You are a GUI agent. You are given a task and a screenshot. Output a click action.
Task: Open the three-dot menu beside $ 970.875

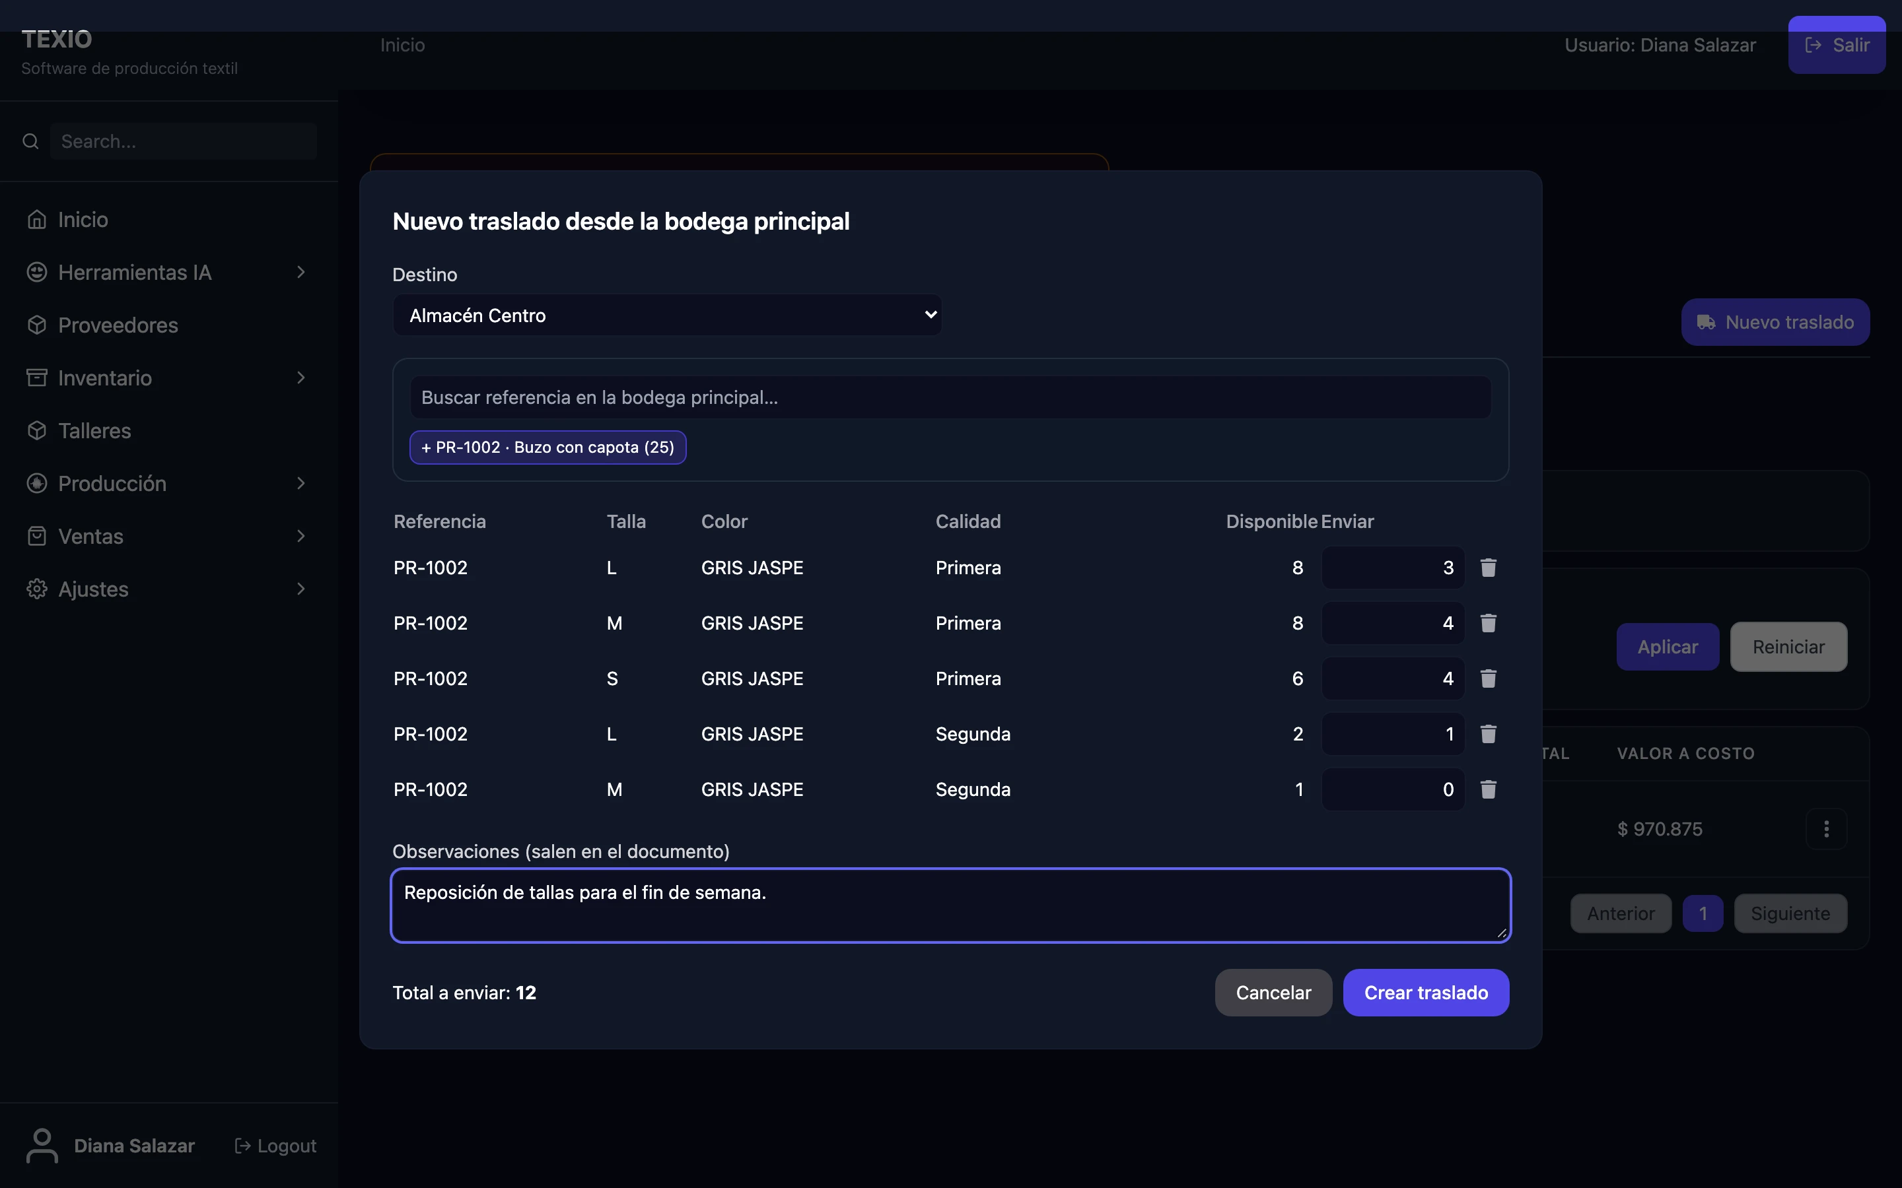click(x=1827, y=829)
